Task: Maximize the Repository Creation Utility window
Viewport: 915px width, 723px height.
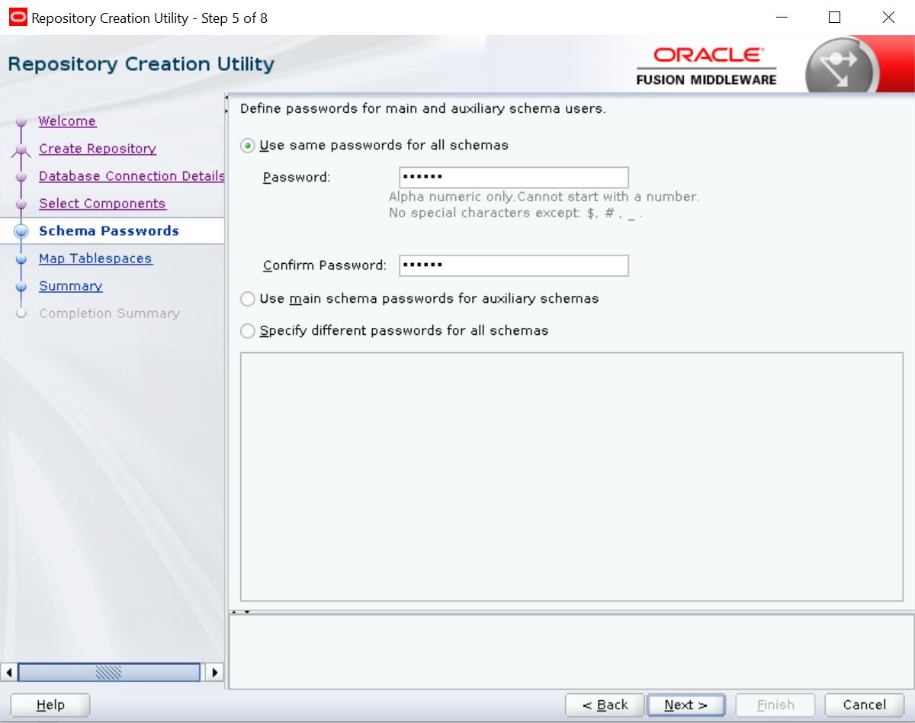Action: click(834, 17)
